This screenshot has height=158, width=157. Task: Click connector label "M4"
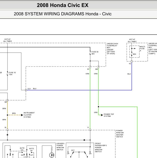pyautogui.click(x=97, y=69)
